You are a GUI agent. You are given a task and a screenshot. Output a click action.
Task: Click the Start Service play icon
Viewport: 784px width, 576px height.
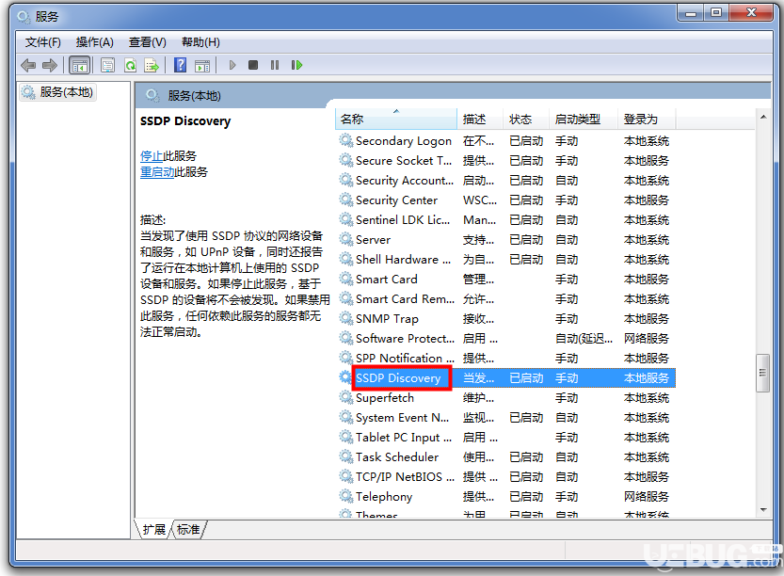[232, 65]
